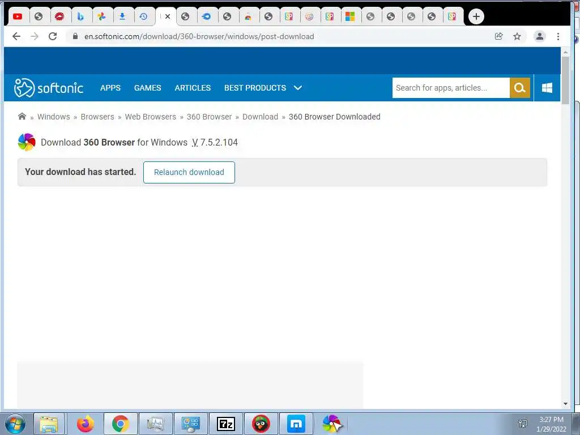Open 7-Zip from the taskbar
This screenshot has height=435, width=580.
pyautogui.click(x=225, y=424)
